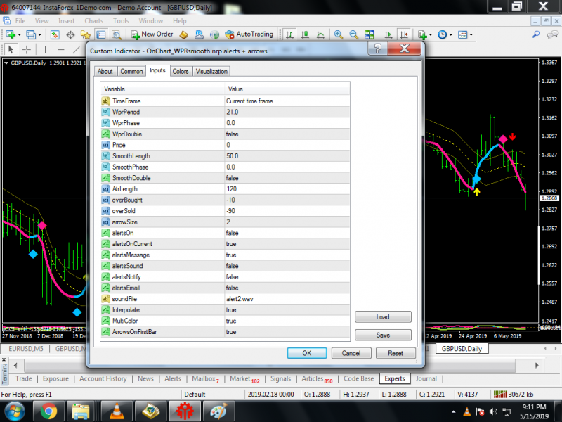Viewport: 562px width, 422px height.
Task: Switch chart to bar chart icon
Action: (x=289, y=34)
